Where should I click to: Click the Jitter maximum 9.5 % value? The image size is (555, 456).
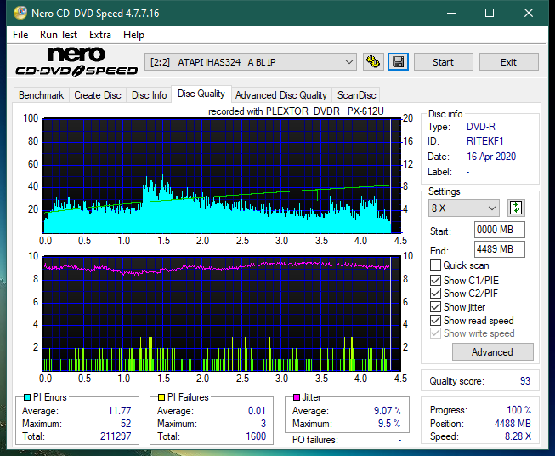click(389, 424)
